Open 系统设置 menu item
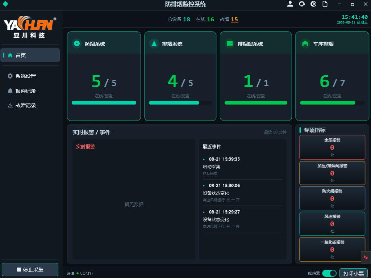371x278 pixels. tap(30, 76)
